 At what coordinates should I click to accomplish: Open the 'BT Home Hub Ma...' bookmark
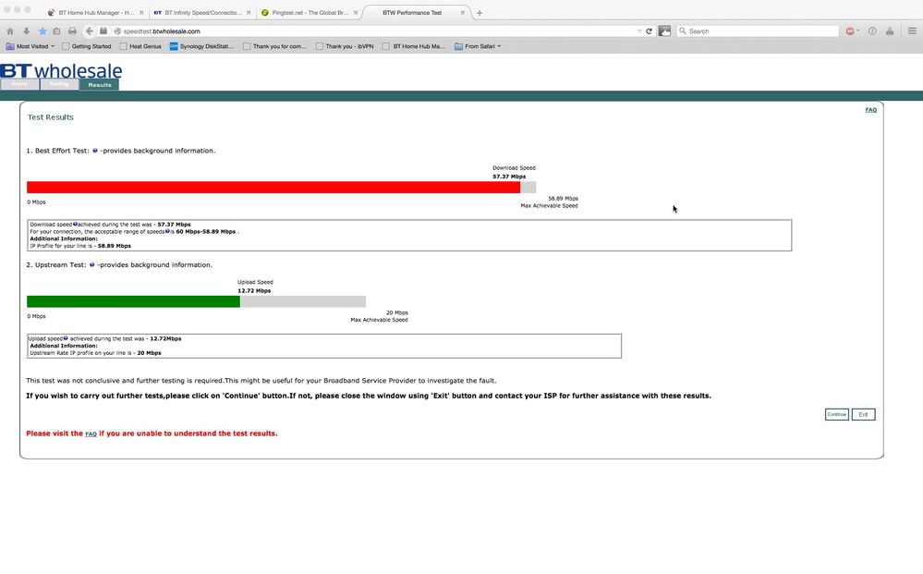click(x=414, y=46)
